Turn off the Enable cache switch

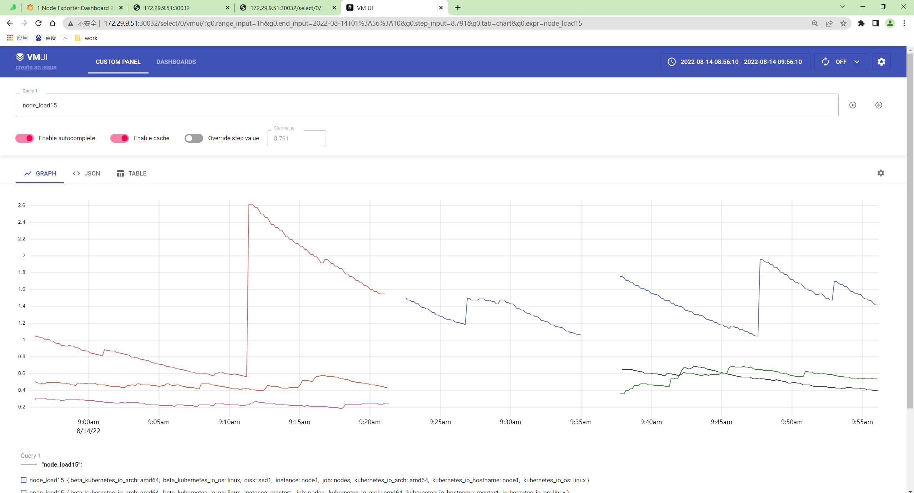click(x=120, y=138)
